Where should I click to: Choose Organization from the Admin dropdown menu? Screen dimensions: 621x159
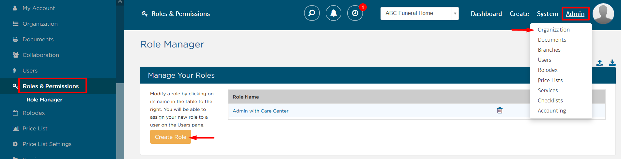pyautogui.click(x=554, y=30)
